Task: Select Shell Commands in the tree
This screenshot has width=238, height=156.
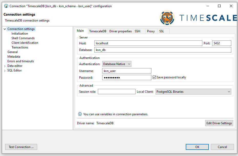Action: [23, 38]
